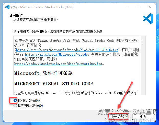Click the 下一步(N) > button
The width and height of the screenshot is (159, 125).
[119, 116]
